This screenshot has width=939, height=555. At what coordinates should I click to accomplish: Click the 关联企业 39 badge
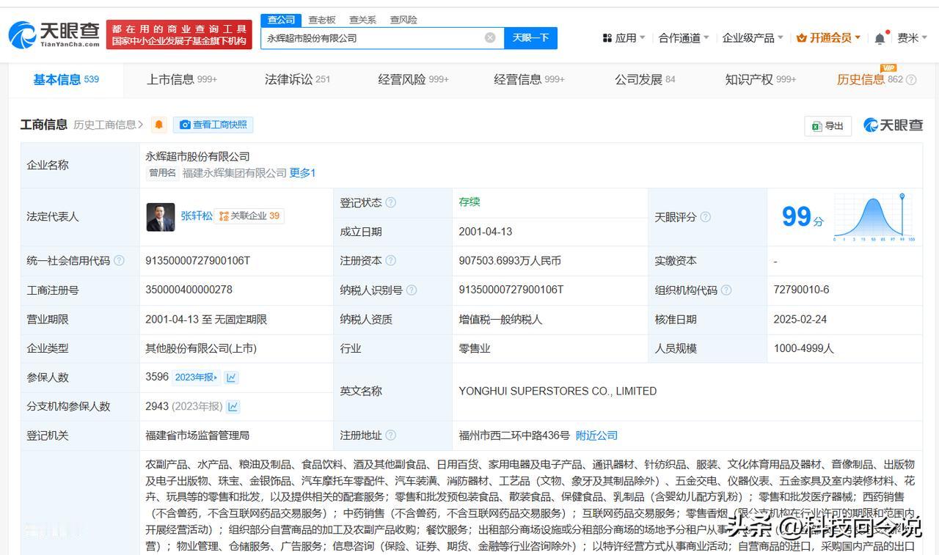pos(249,216)
